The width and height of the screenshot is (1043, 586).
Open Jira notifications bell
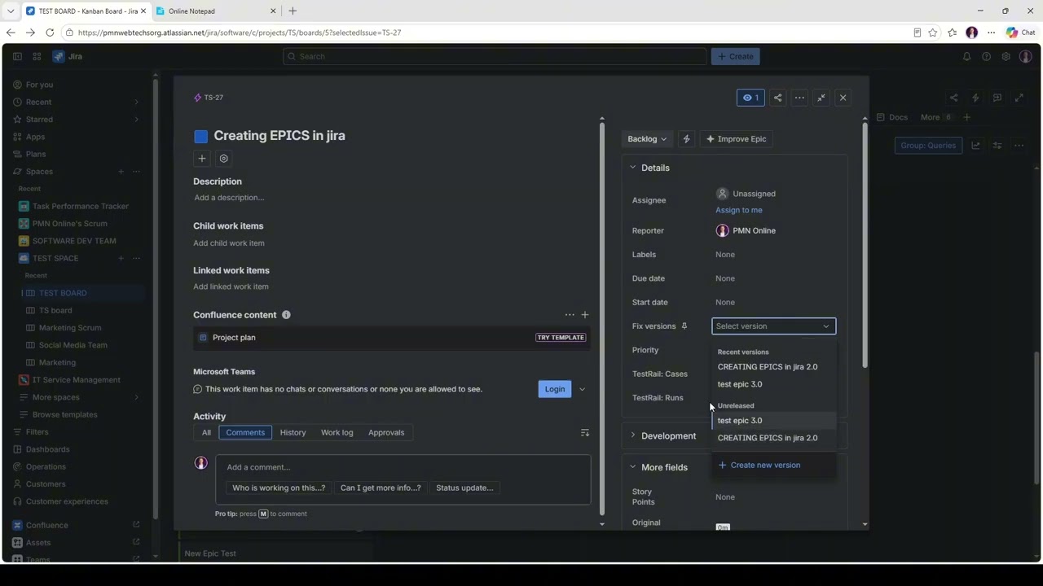[966, 56]
